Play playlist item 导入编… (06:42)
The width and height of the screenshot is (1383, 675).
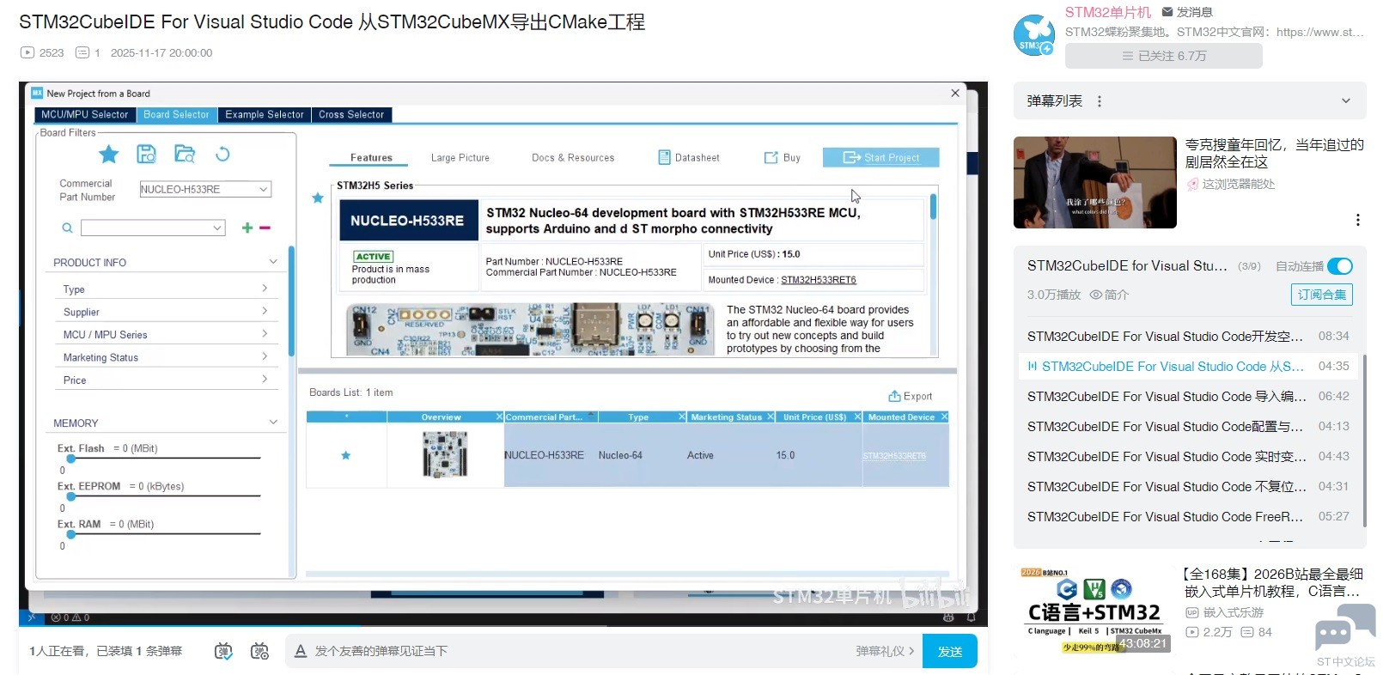pyautogui.click(x=1188, y=397)
